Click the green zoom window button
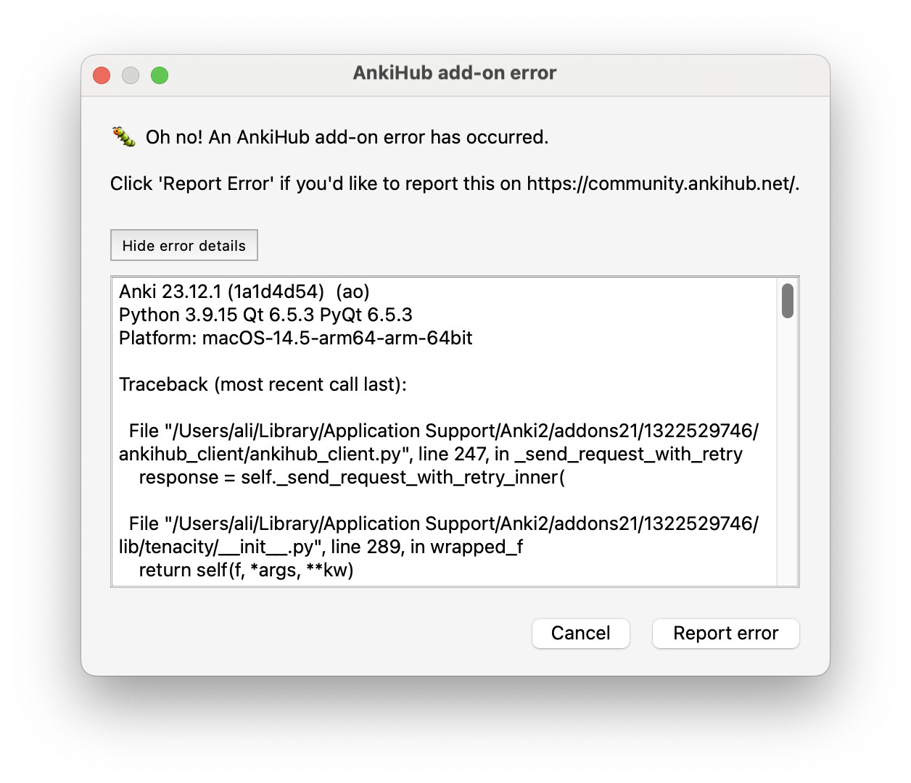Viewport: 911px width, 783px height. tap(160, 75)
